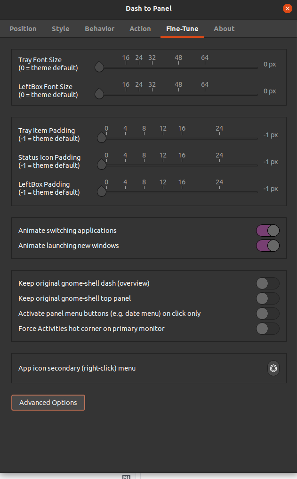Open the right-click menu gear settings

pos(273,368)
